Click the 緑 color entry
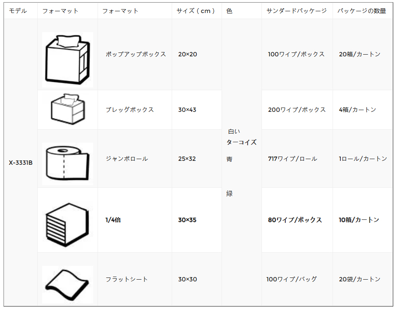Screen dimensions: 395x310 click(x=229, y=193)
